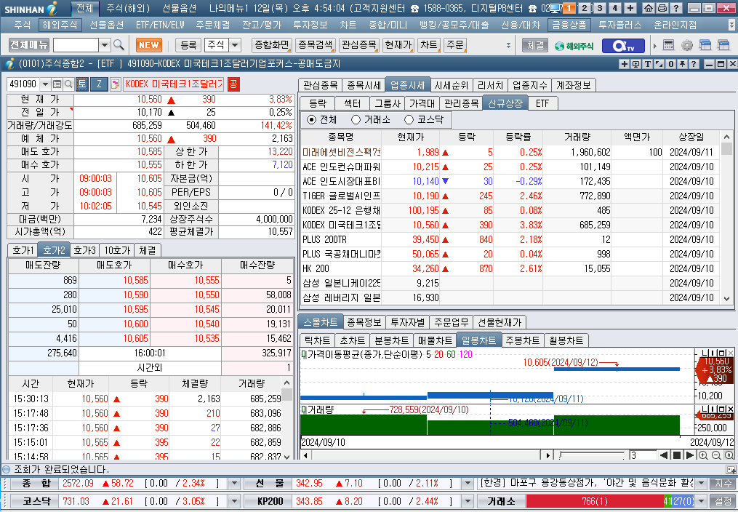The height and width of the screenshot is (512, 738).
Task: Open KP200 ticker dropdown
Action: [468, 501]
